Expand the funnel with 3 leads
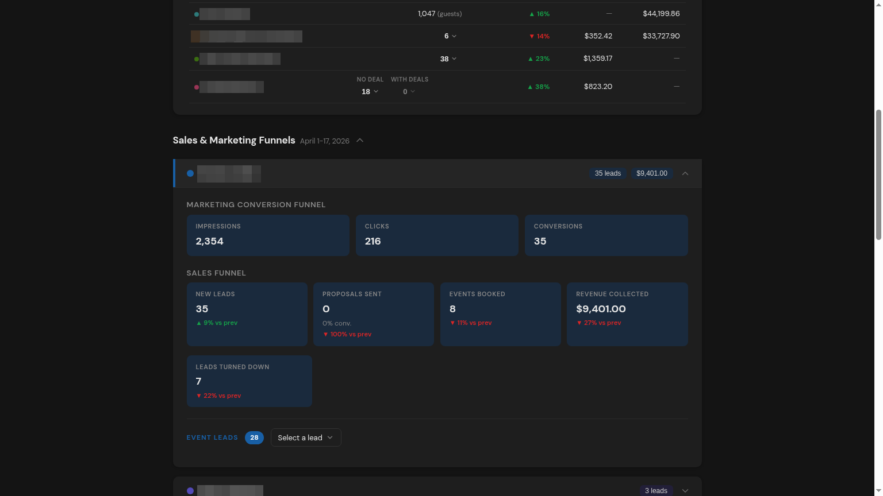 pyautogui.click(x=685, y=490)
